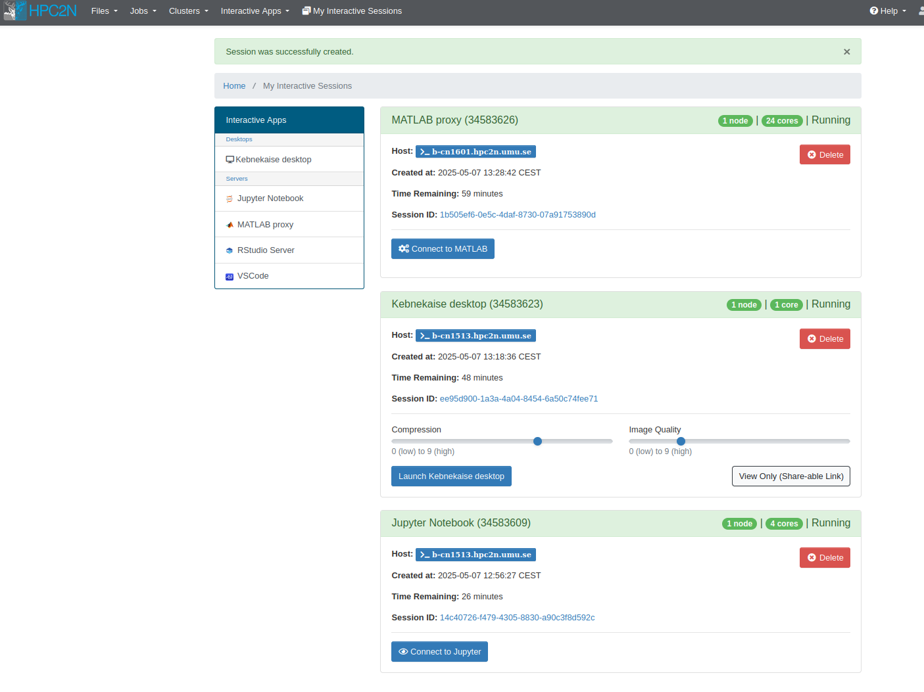Image resolution: width=924 pixels, height=692 pixels.
Task: Select MATLAB proxy in sidebar
Action: coord(289,225)
